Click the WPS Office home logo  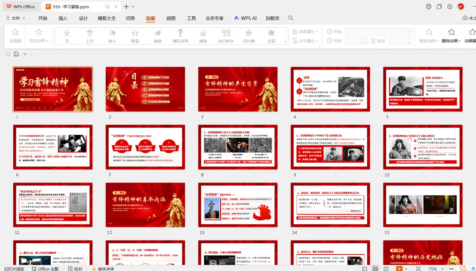(20, 6)
